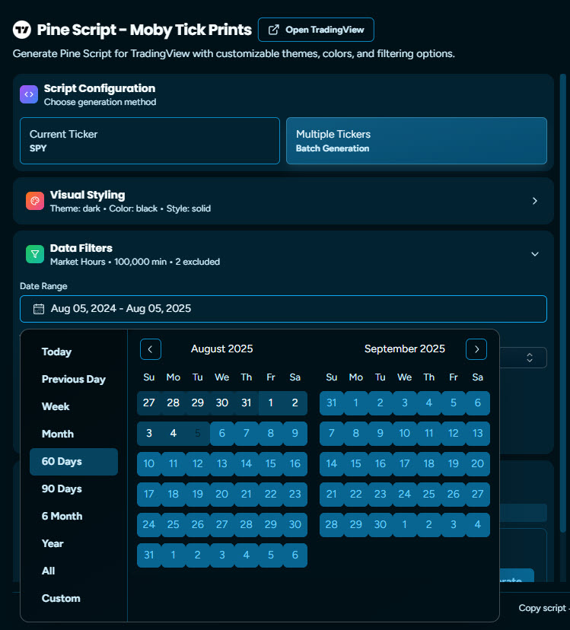Select August 15 in the calendar
The height and width of the screenshot is (630, 570).
[x=270, y=463]
